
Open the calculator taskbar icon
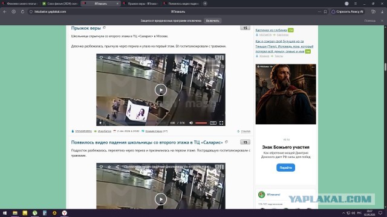click(45, 213)
